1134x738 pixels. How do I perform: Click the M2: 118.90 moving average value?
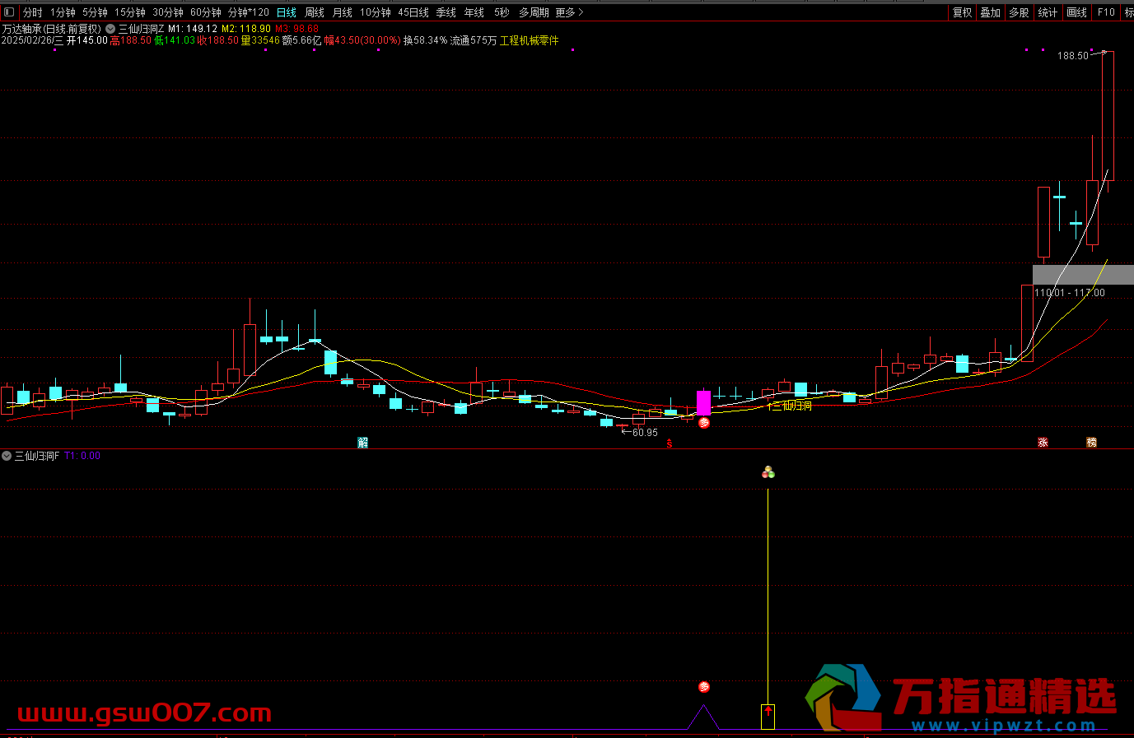(246, 29)
